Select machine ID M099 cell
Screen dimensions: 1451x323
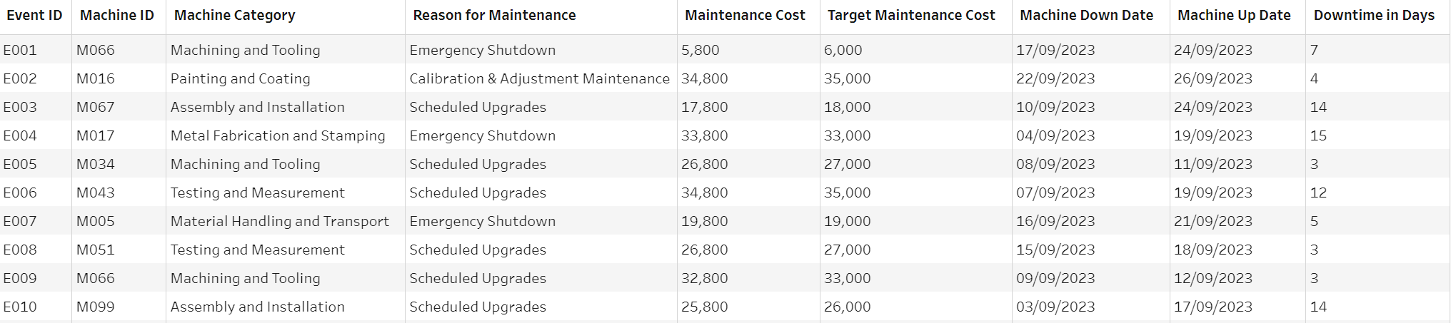(96, 307)
